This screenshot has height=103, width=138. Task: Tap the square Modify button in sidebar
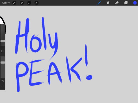(3, 51)
